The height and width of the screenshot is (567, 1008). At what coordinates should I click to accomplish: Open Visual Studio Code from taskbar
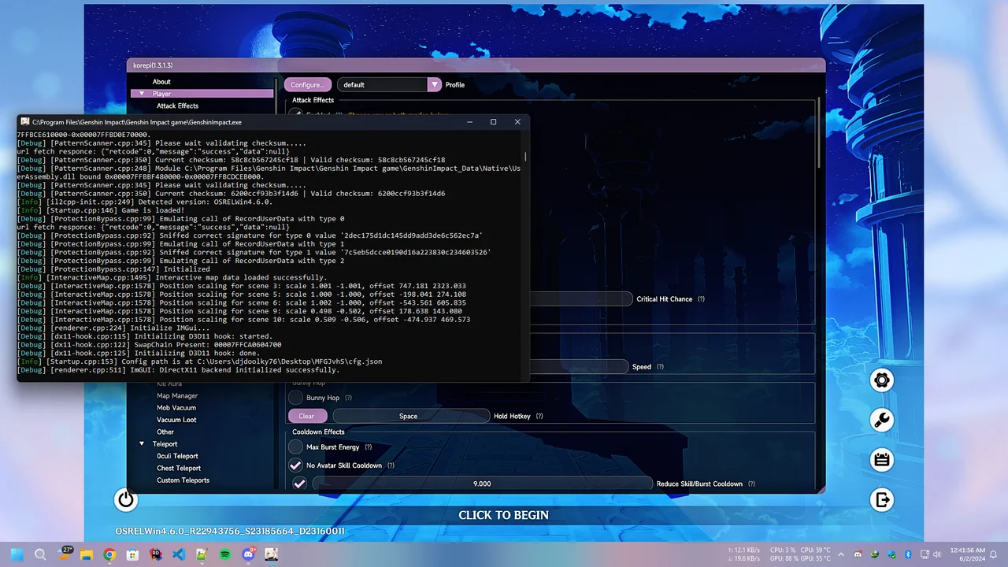tap(179, 554)
